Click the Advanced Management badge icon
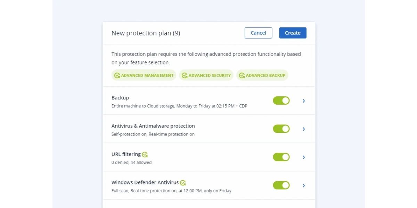 [x=117, y=75]
